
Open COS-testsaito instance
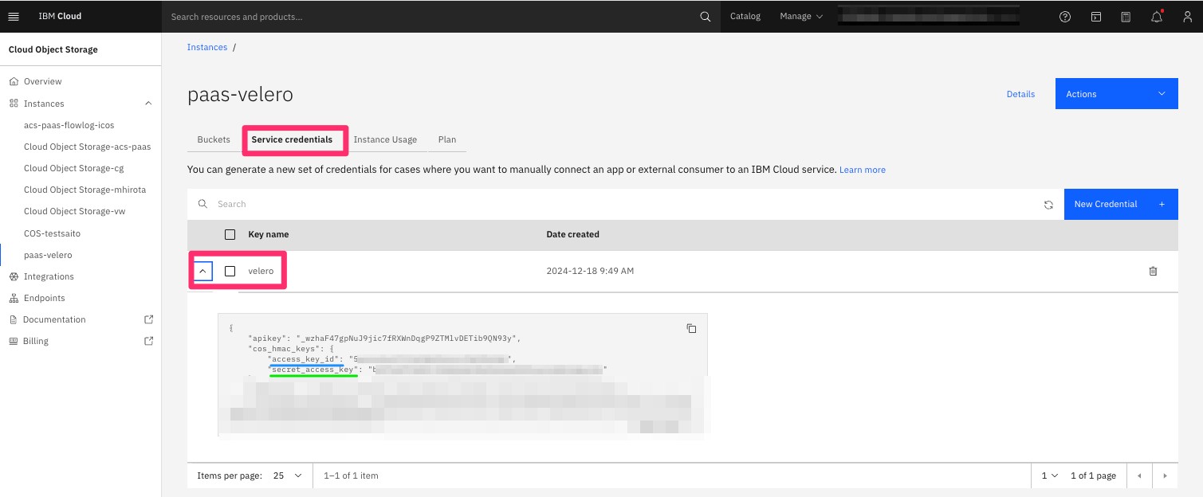[x=52, y=233]
